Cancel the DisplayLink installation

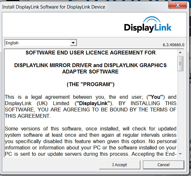coord(163,165)
